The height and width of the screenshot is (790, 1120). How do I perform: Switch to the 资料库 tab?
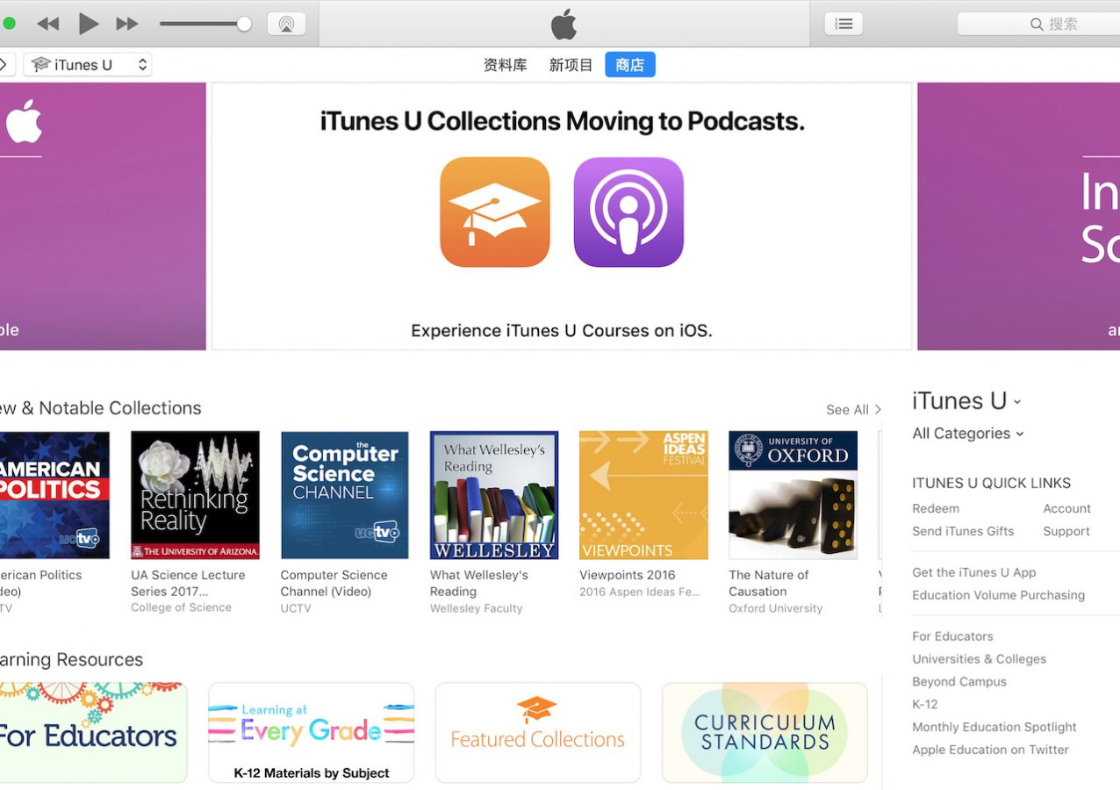coord(505,65)
